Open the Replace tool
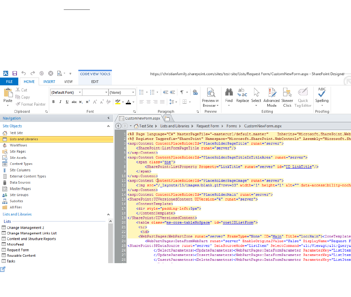The image size is (351, 297). (242, 95)
